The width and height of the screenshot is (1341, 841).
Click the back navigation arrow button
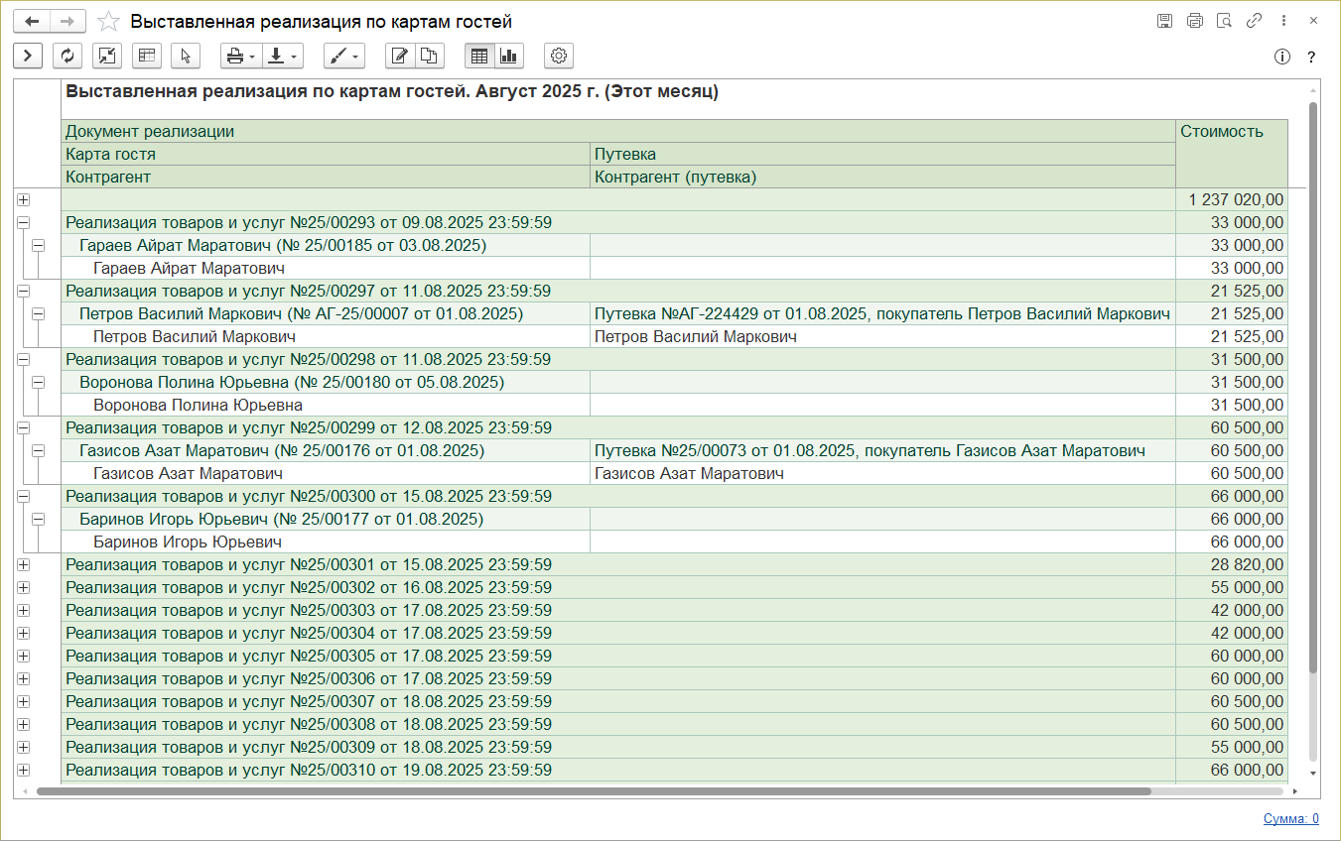click(32, 21)
